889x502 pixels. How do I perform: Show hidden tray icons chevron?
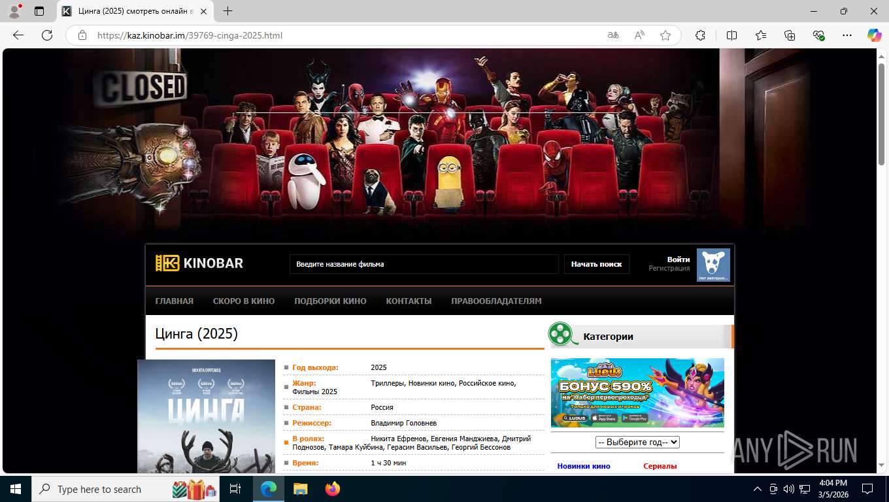click(758, 489)
